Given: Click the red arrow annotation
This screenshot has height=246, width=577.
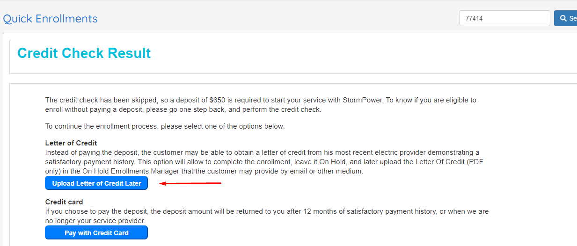Looking at the screenshot, I should tap(190, 183).
